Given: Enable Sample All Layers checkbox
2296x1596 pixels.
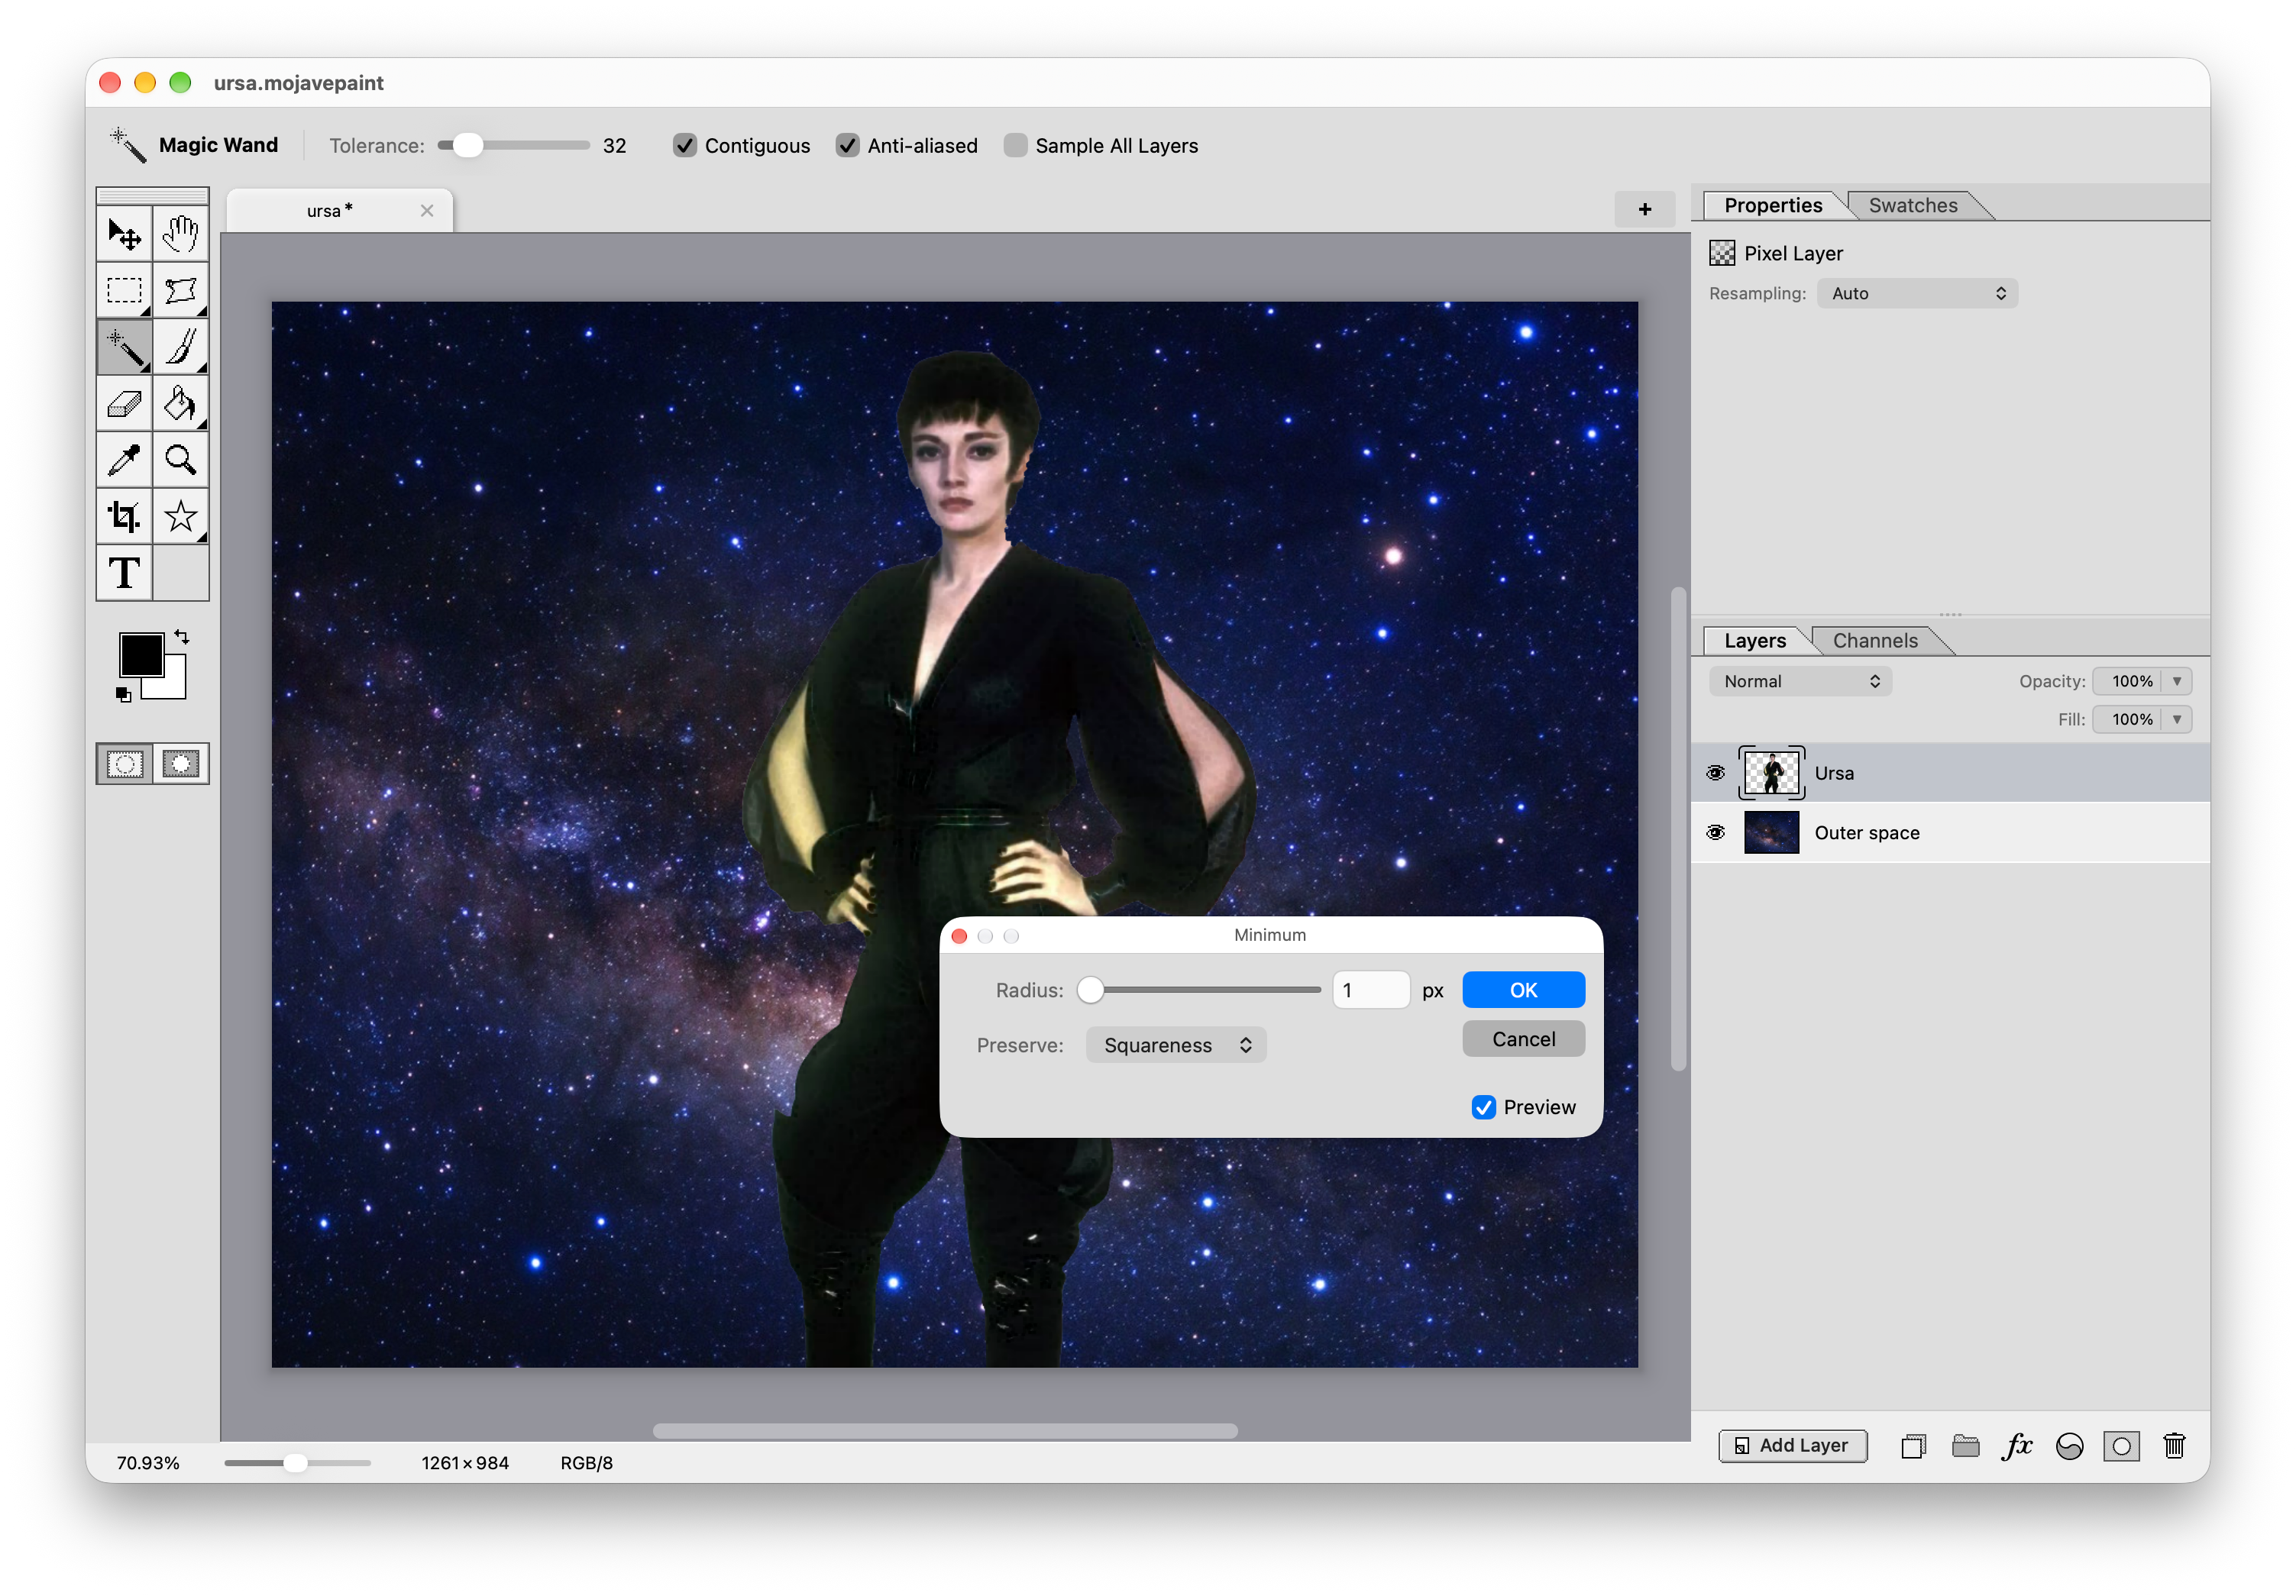Looking at the screenshot, I should click(1016, 146).
